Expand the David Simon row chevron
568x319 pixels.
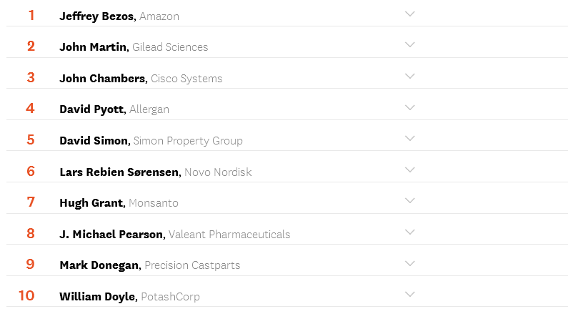[409, 139]
